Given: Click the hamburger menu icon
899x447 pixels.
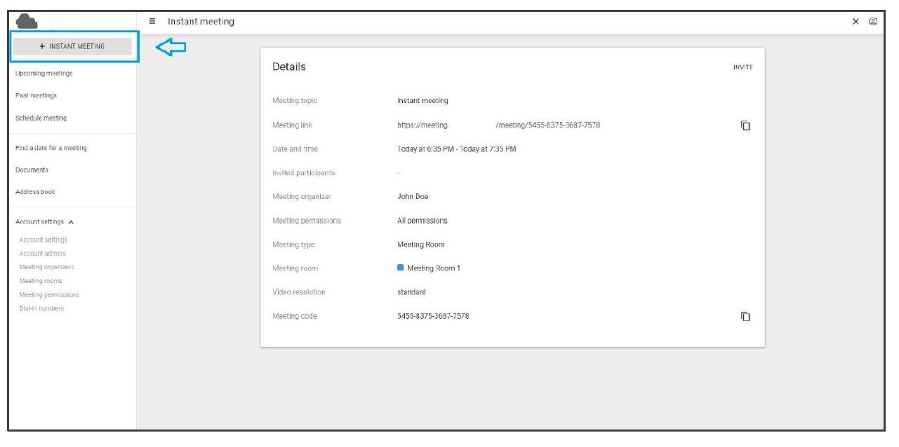Looking at the screenshot, I should click(x=152, y=22).
